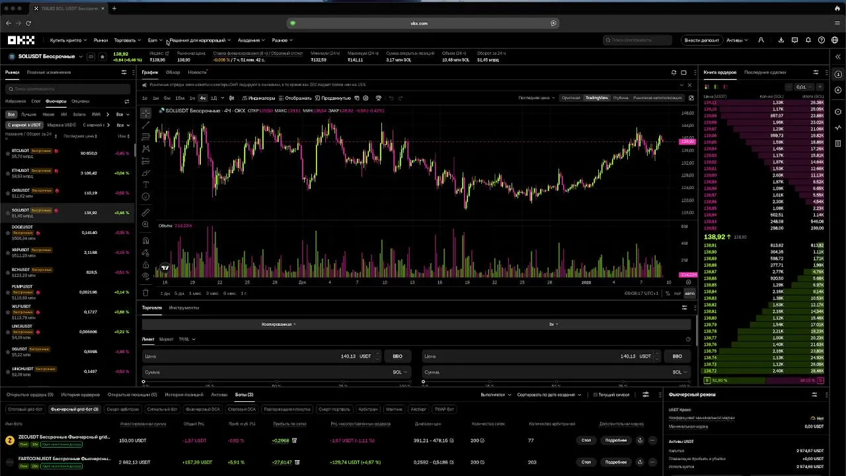Expand Торговать menu
Screen dimensions: 846x476
pyautogui.click(x=127, y=40)
